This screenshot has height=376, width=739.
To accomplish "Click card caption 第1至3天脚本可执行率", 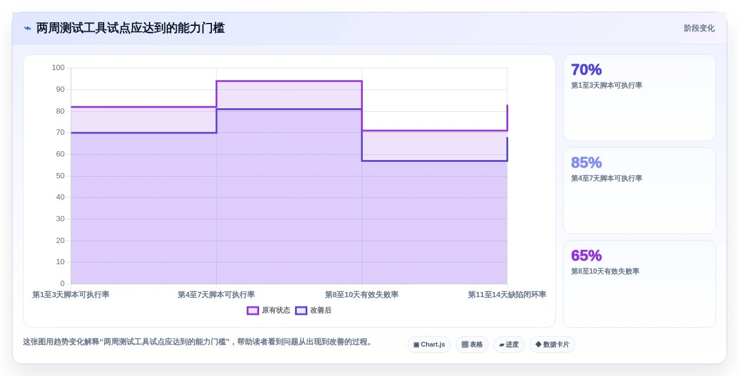I will tap(607, 85).
